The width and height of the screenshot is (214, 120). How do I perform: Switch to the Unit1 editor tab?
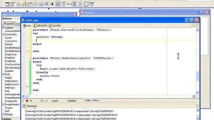pos(27,26)
